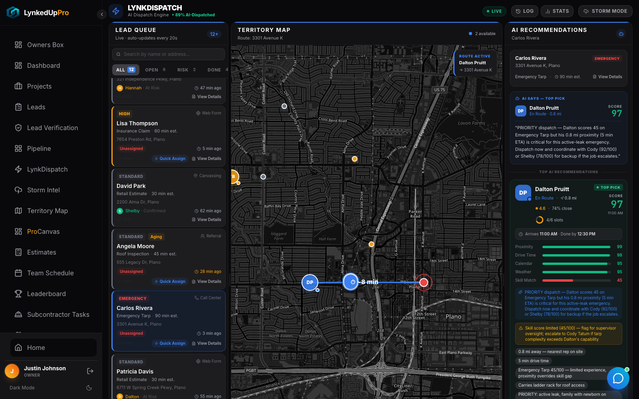Viewport: 639px width, 399px height.
Task: Click the Skill Match score bar
Action: (x=576, y=280)
